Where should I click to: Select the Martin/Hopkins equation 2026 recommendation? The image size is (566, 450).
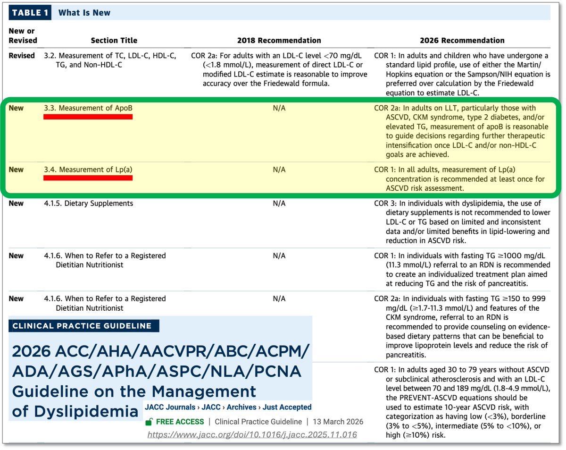click(462, 74)
